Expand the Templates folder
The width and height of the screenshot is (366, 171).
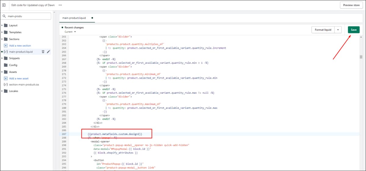2,32
